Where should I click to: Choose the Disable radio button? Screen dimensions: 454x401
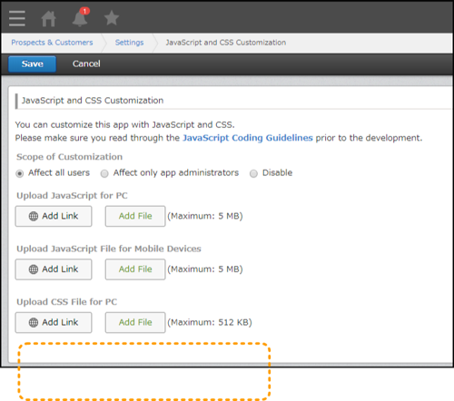[253, 173]
